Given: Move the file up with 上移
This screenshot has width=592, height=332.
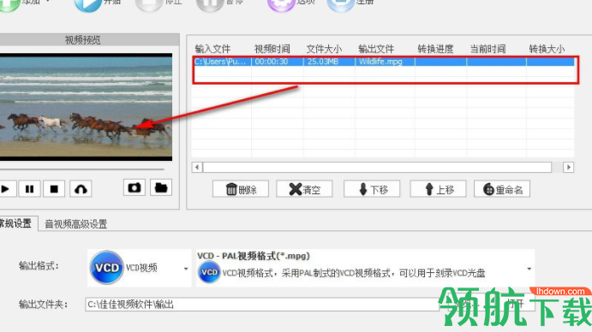Looking at the screenshot, I should click(x=439, y=189).
